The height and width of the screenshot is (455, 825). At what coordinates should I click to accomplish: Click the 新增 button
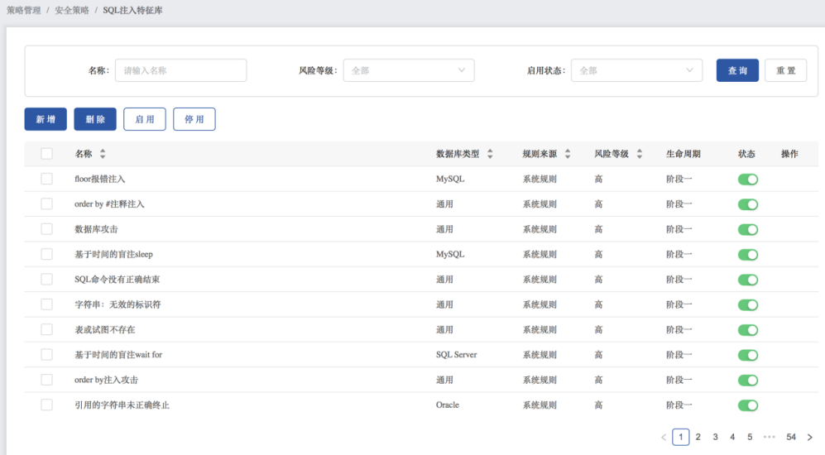(46, 119)
